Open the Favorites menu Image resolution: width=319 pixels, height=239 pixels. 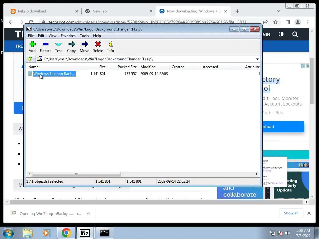click(68, 36)
